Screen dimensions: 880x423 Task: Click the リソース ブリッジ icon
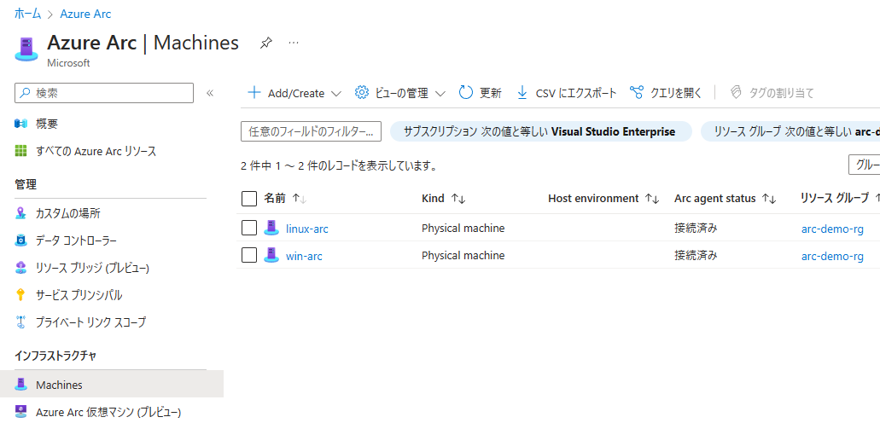20,268
